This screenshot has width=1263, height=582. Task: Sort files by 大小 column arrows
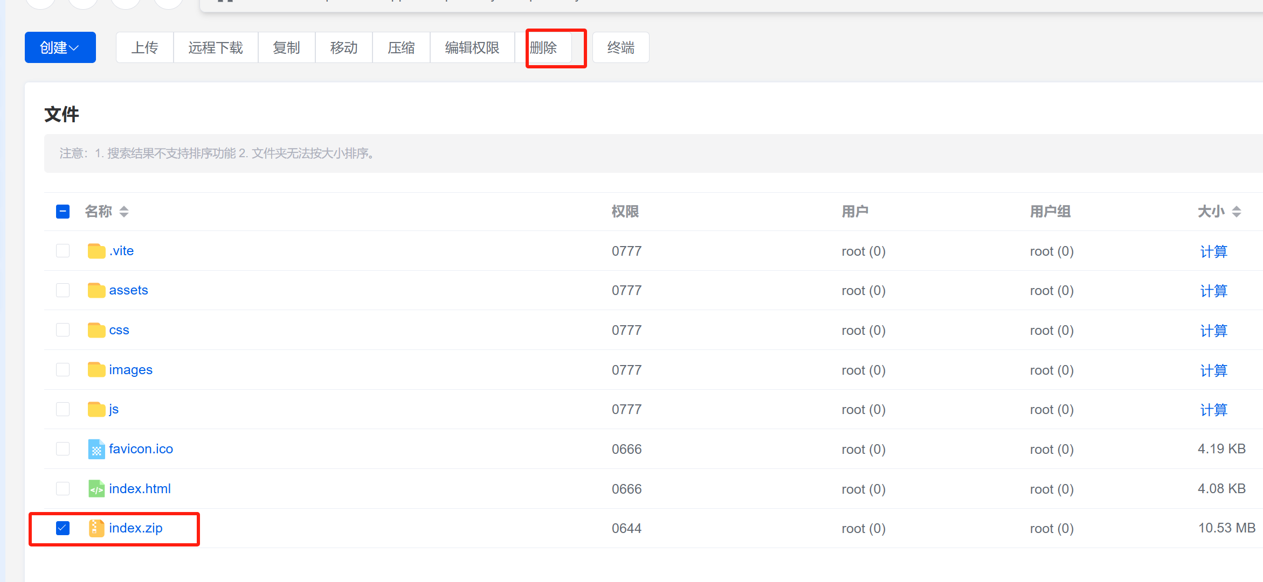tap(1237, 212)
